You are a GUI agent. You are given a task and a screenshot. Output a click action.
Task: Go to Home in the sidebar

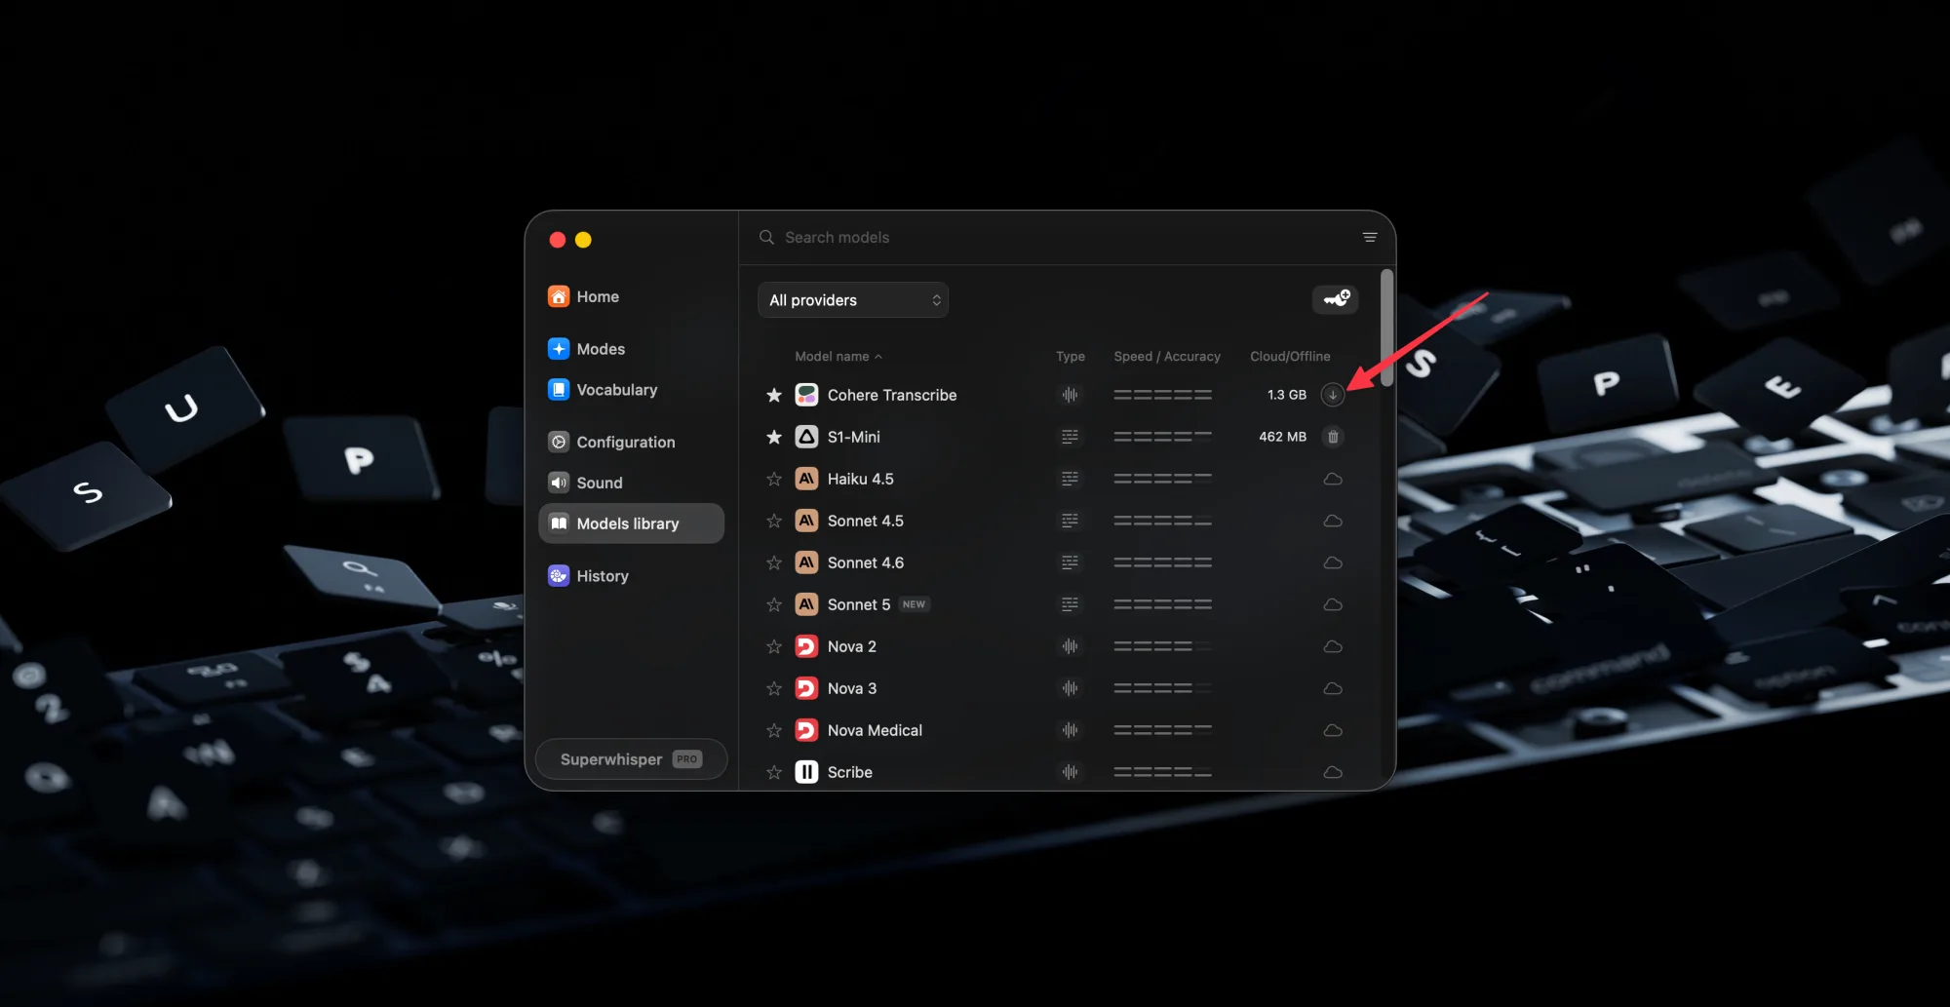[x=631, y=296]
